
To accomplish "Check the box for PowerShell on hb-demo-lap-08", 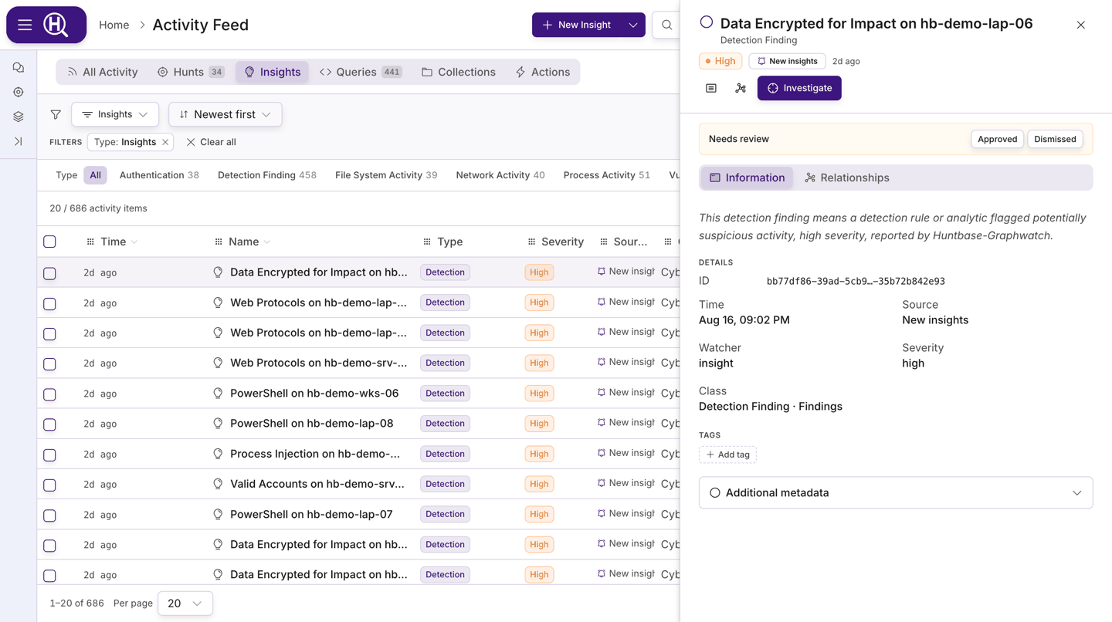I will 49,424.
